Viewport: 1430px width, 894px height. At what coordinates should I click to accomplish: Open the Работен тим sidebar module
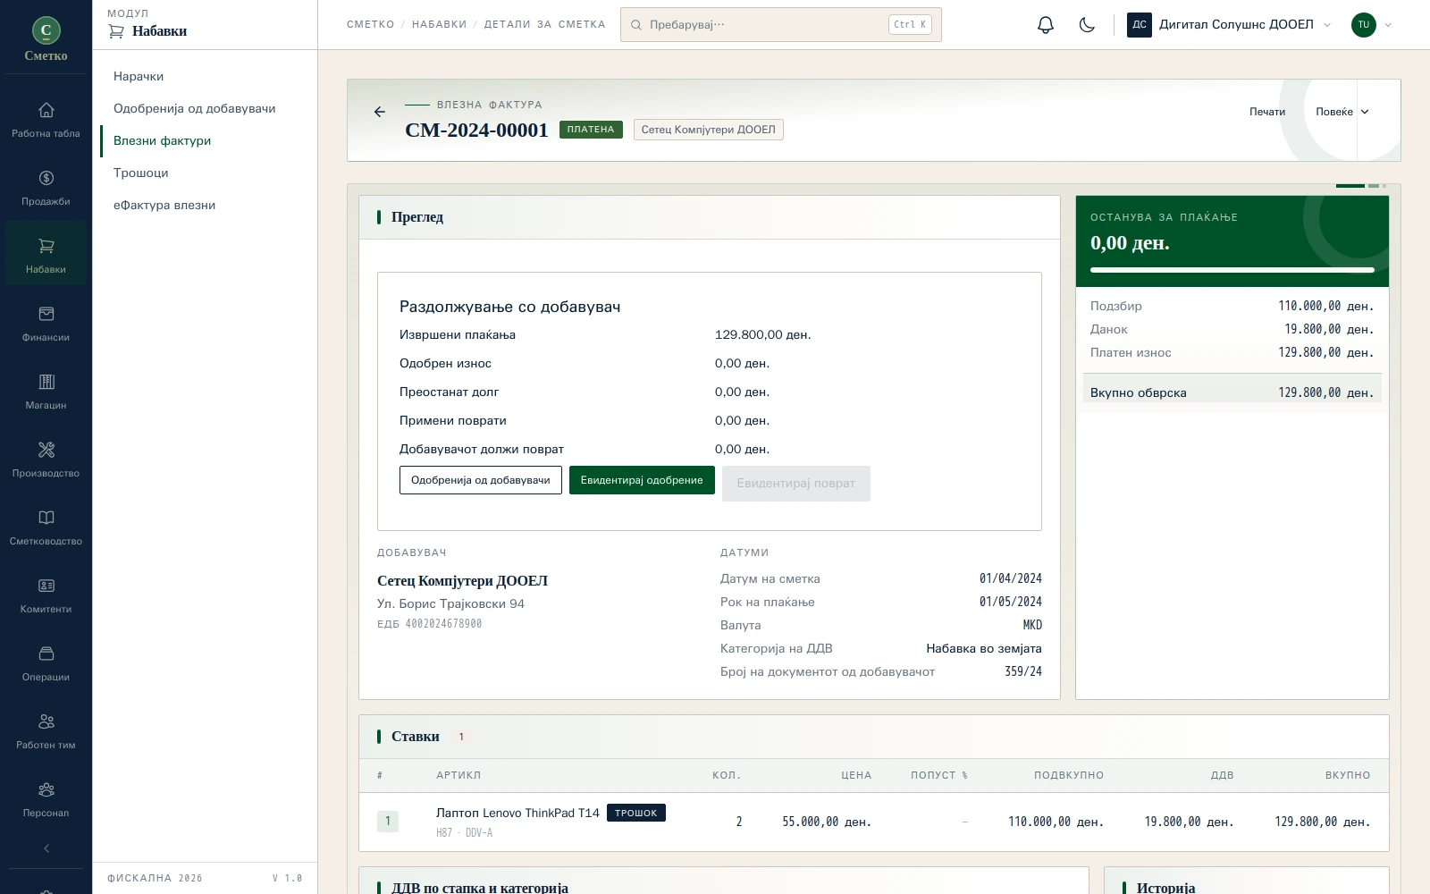pos(46,730)
